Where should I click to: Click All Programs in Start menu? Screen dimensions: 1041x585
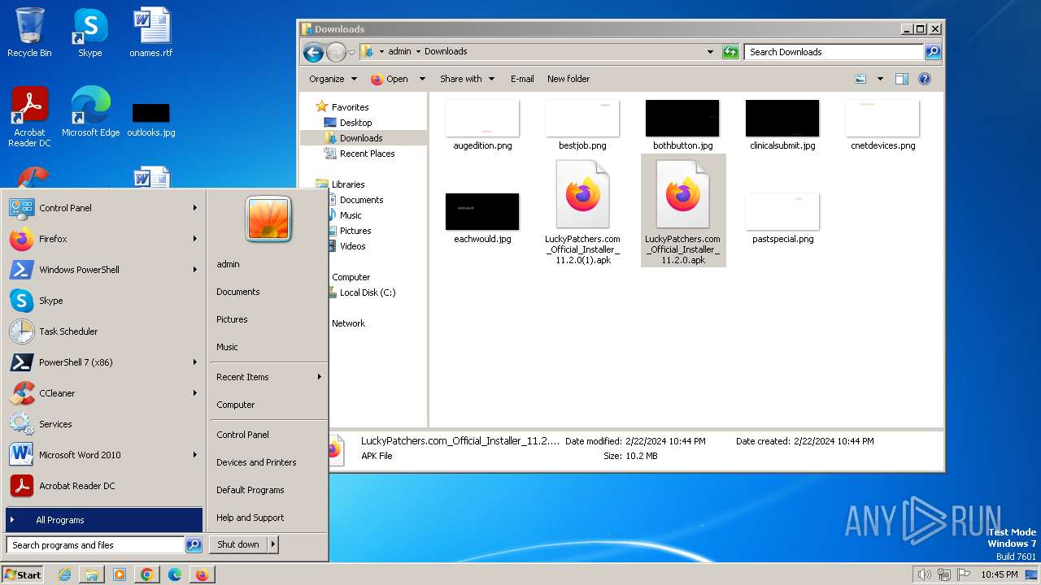[x=104, y=520]
